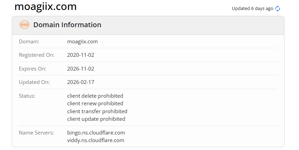Image resolution: width=299 pixels, height=150 pixels.
Task: Click the "Name Servers:" label
Action: coord(36,132)
